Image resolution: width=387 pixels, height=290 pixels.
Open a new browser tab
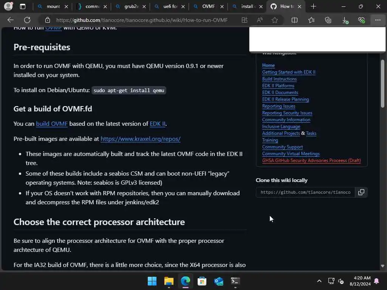(x=313, y=6)
